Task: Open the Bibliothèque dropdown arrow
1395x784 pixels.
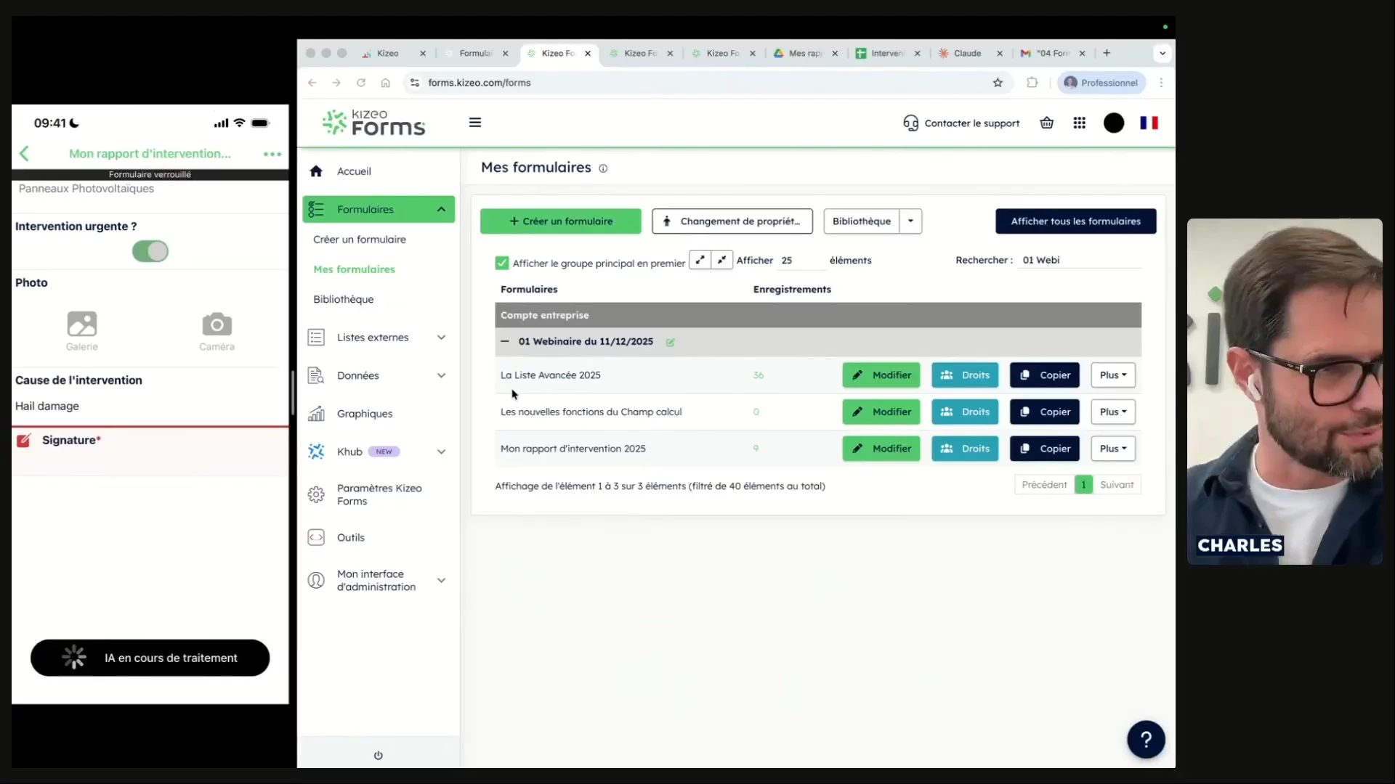Action: (910, 221)
